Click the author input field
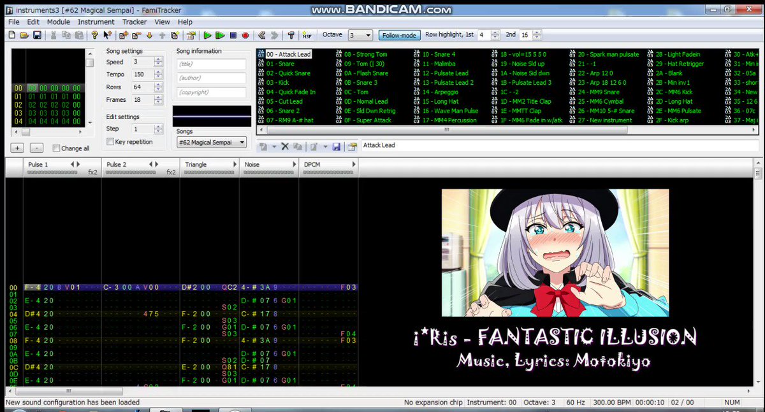This screenshot has width=765, height=412. coord(212,78)
